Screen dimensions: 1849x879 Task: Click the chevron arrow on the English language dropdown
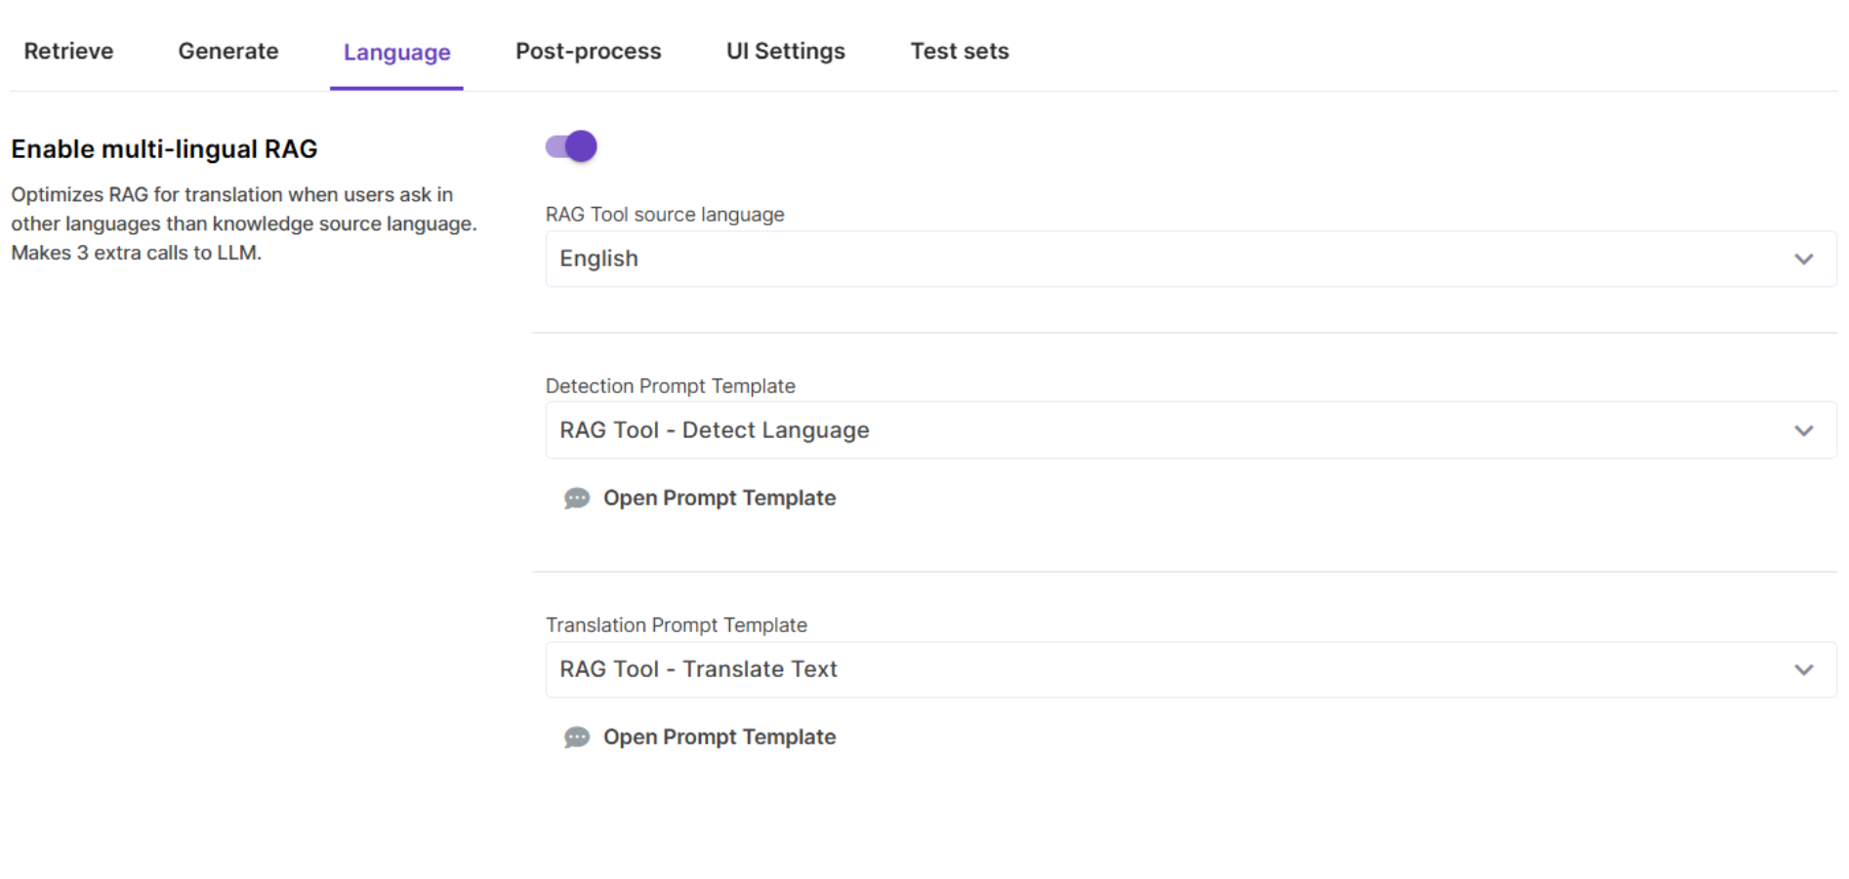[1803, 260]
